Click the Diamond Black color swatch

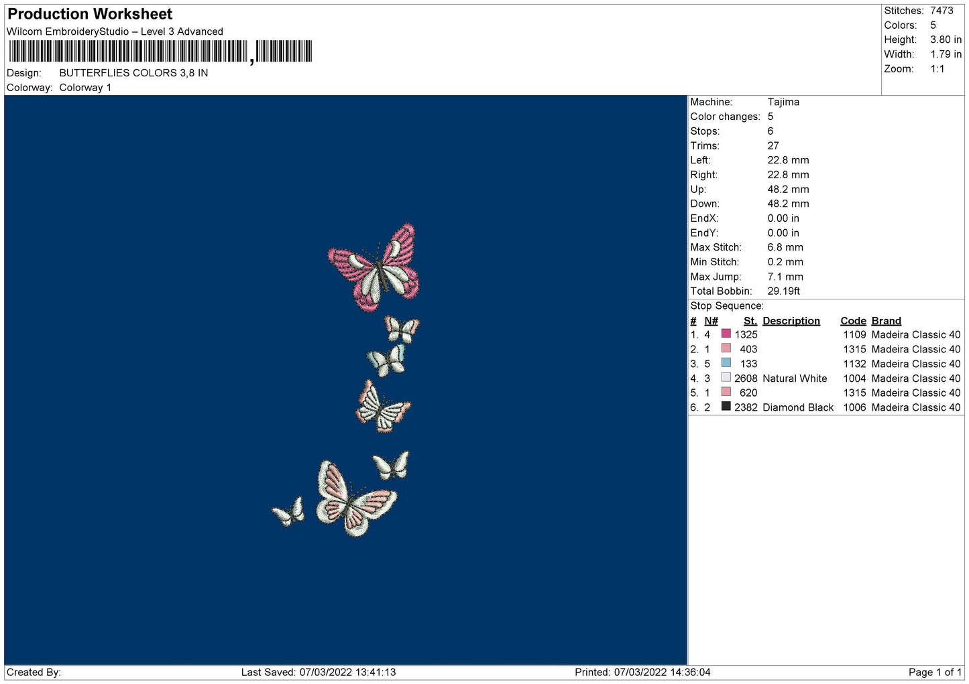[x=726, y=407]
